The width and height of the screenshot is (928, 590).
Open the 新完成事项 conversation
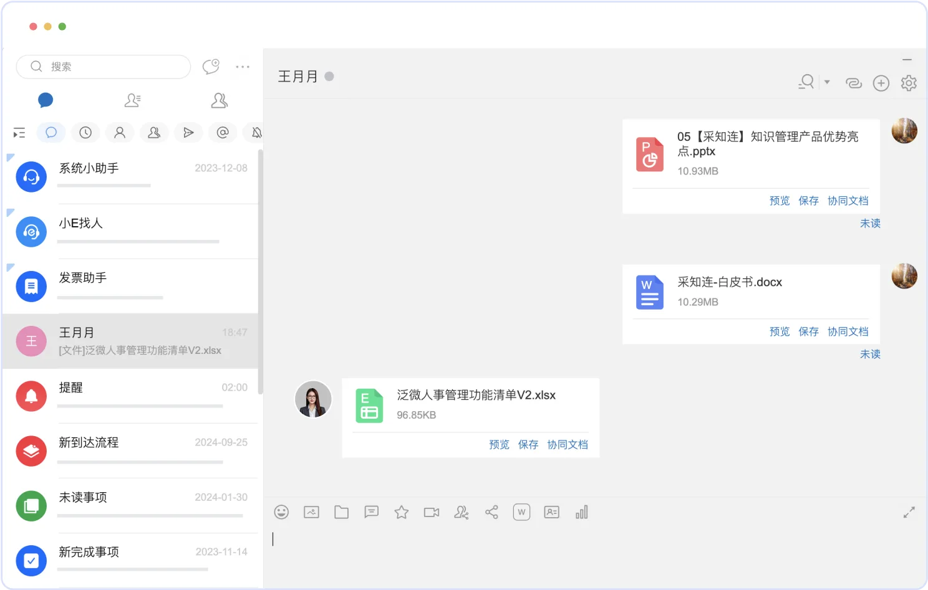pos(130,560)
